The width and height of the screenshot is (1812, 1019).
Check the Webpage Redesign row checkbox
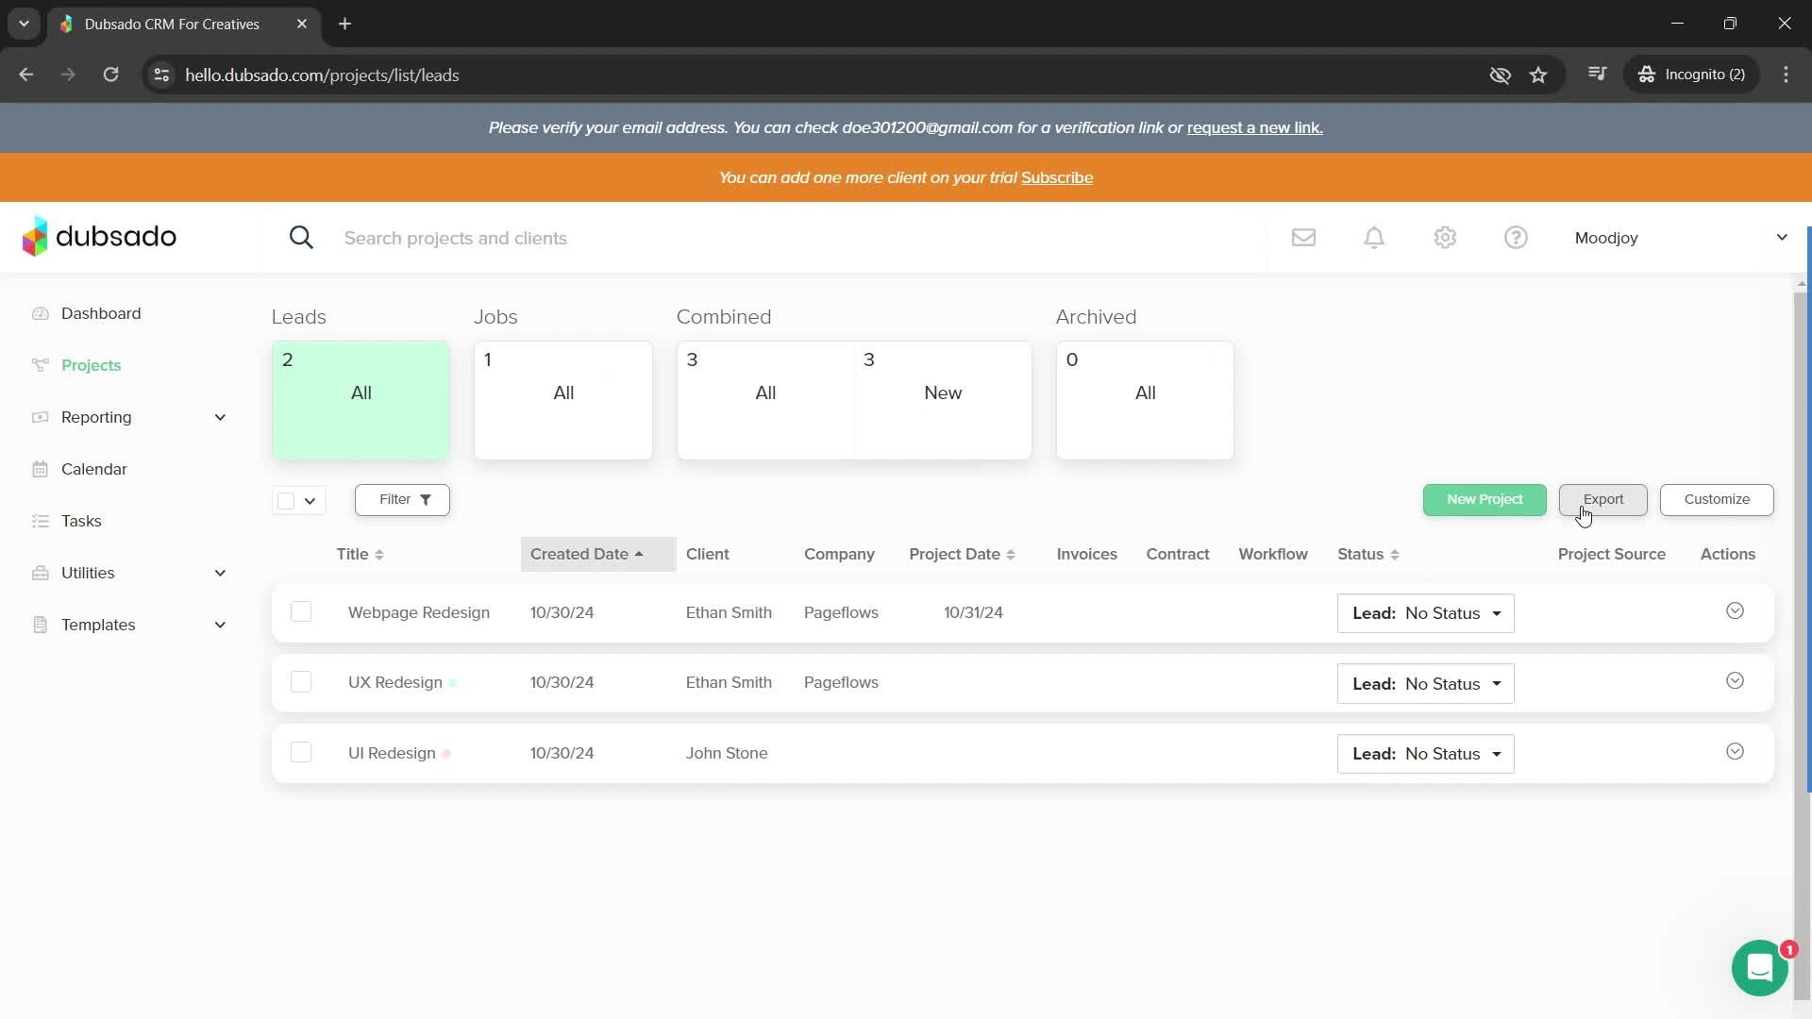[301, 612]
